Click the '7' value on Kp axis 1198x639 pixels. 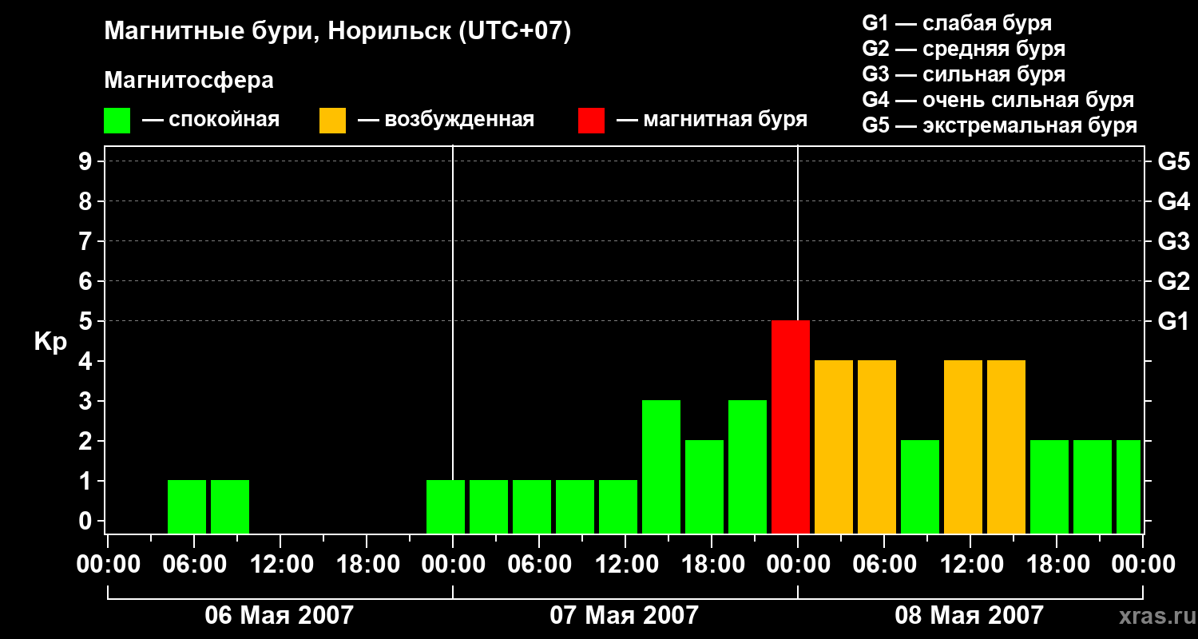click(87, 241)
